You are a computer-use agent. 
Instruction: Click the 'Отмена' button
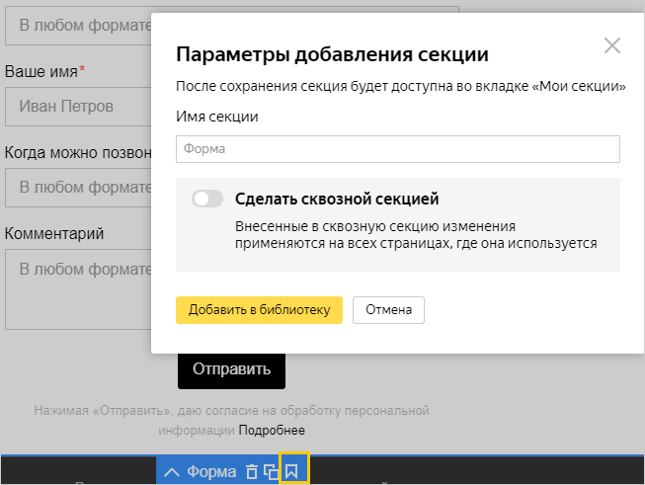pos(388,309)
